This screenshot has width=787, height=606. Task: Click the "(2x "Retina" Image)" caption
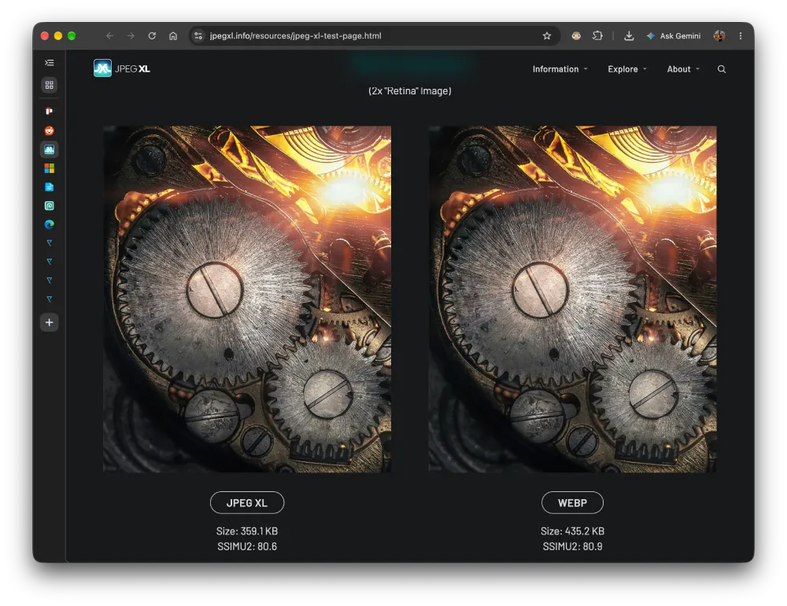pos(409,90)
